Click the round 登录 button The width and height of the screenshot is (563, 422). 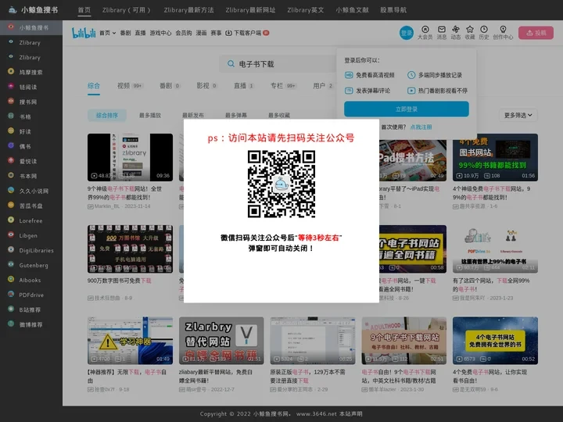coord(407,33)
